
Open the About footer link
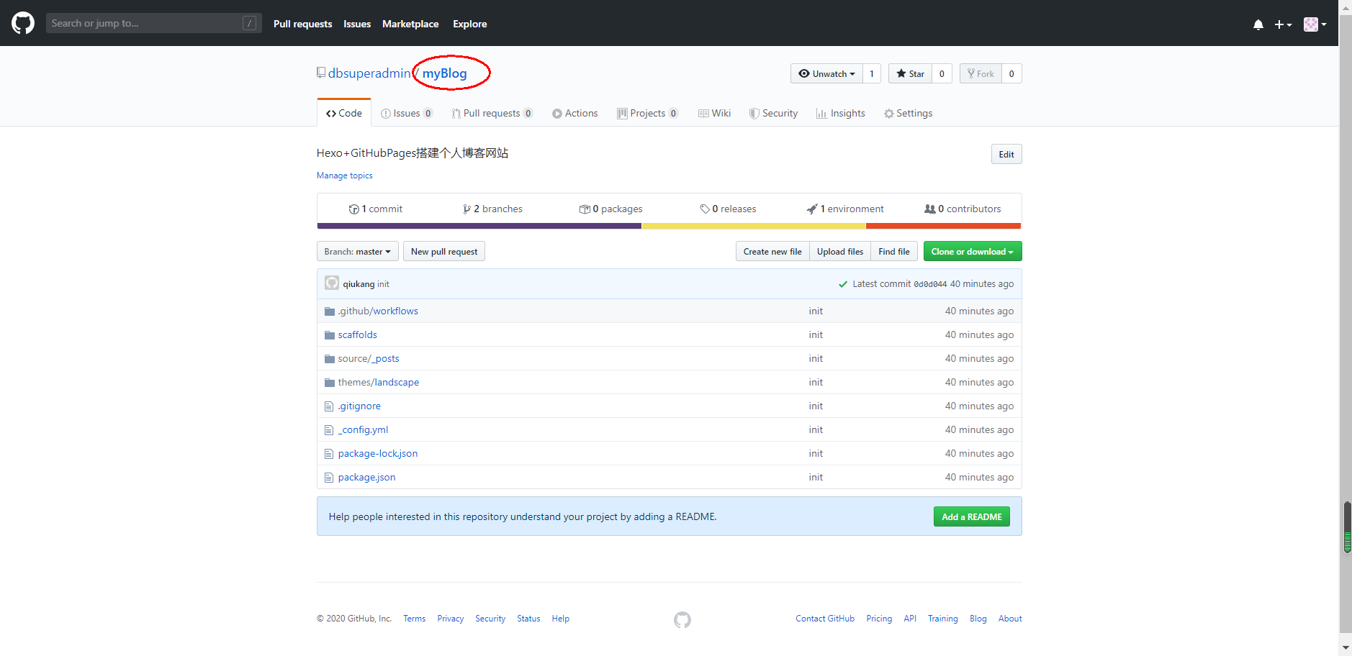point(1010,619)
